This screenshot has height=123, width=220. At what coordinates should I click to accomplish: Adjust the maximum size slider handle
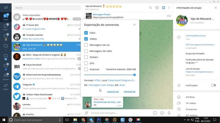click(x=134, y=75)
